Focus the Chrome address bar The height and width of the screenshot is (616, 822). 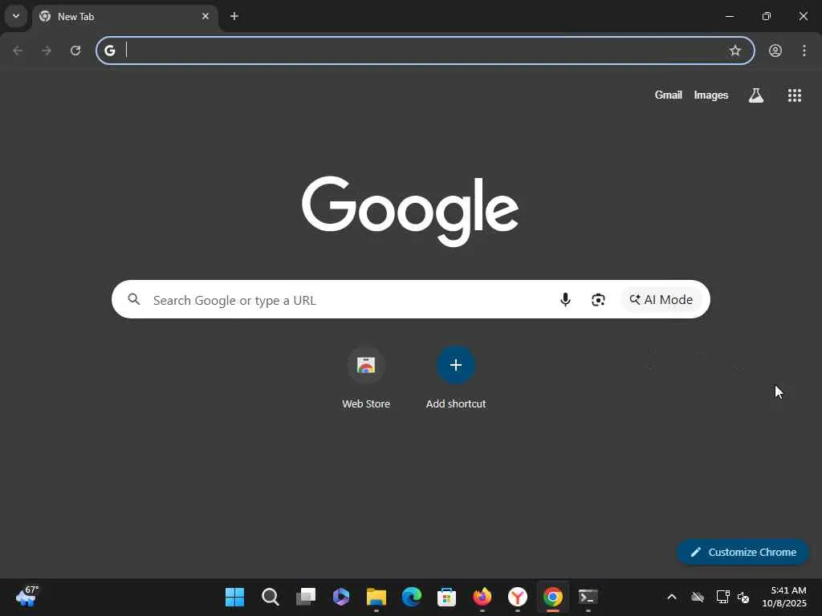pyautogui.click(x=425, y=51)
